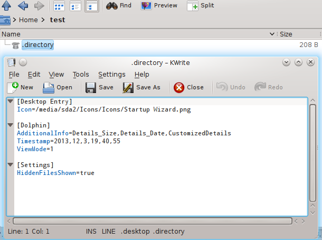This screenshot has width=322, height=240.
Task: Click the scroll down arrow at scrollbar bottom
Action: point(312,213)
